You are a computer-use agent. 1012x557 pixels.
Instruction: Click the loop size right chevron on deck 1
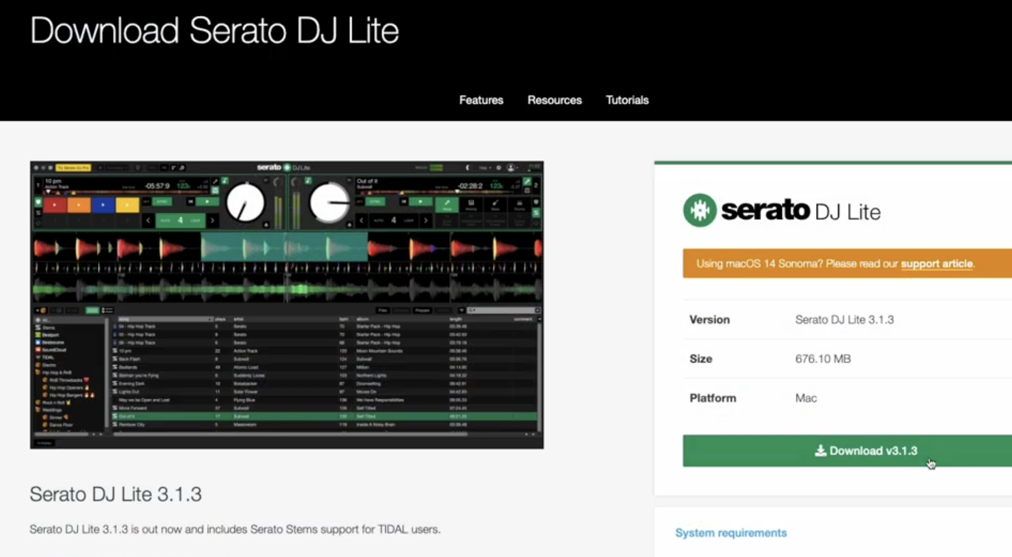(212, 220)
